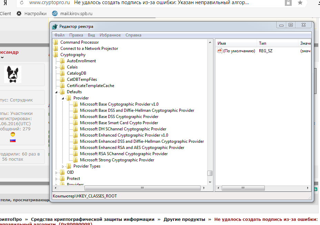
Task: Click the tree pane scroll down arrow
Action: click(x=210, y=182)
